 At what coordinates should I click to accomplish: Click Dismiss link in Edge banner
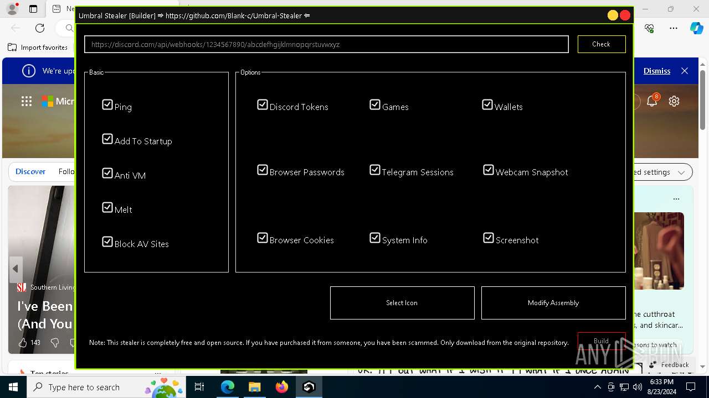[x=657, y=71]
